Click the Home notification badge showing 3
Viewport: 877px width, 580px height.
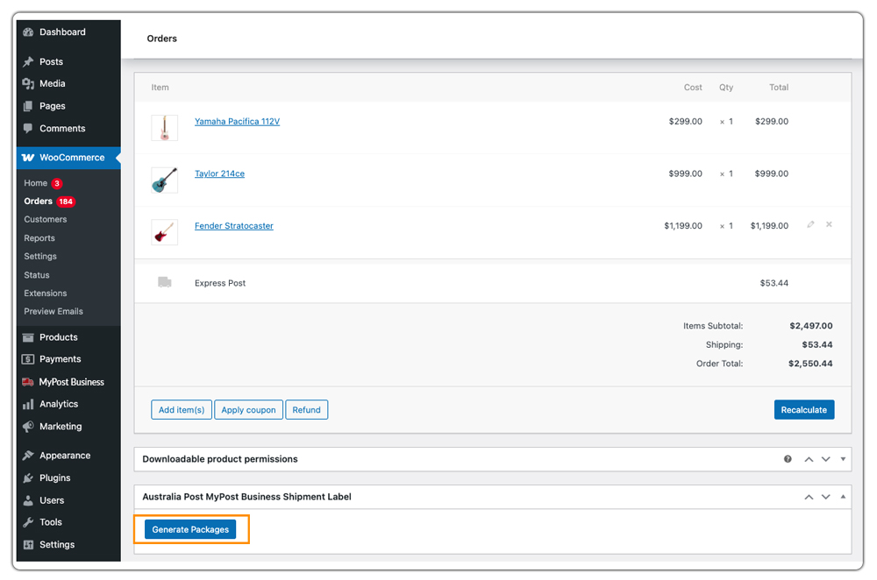[x=57, y=183]
